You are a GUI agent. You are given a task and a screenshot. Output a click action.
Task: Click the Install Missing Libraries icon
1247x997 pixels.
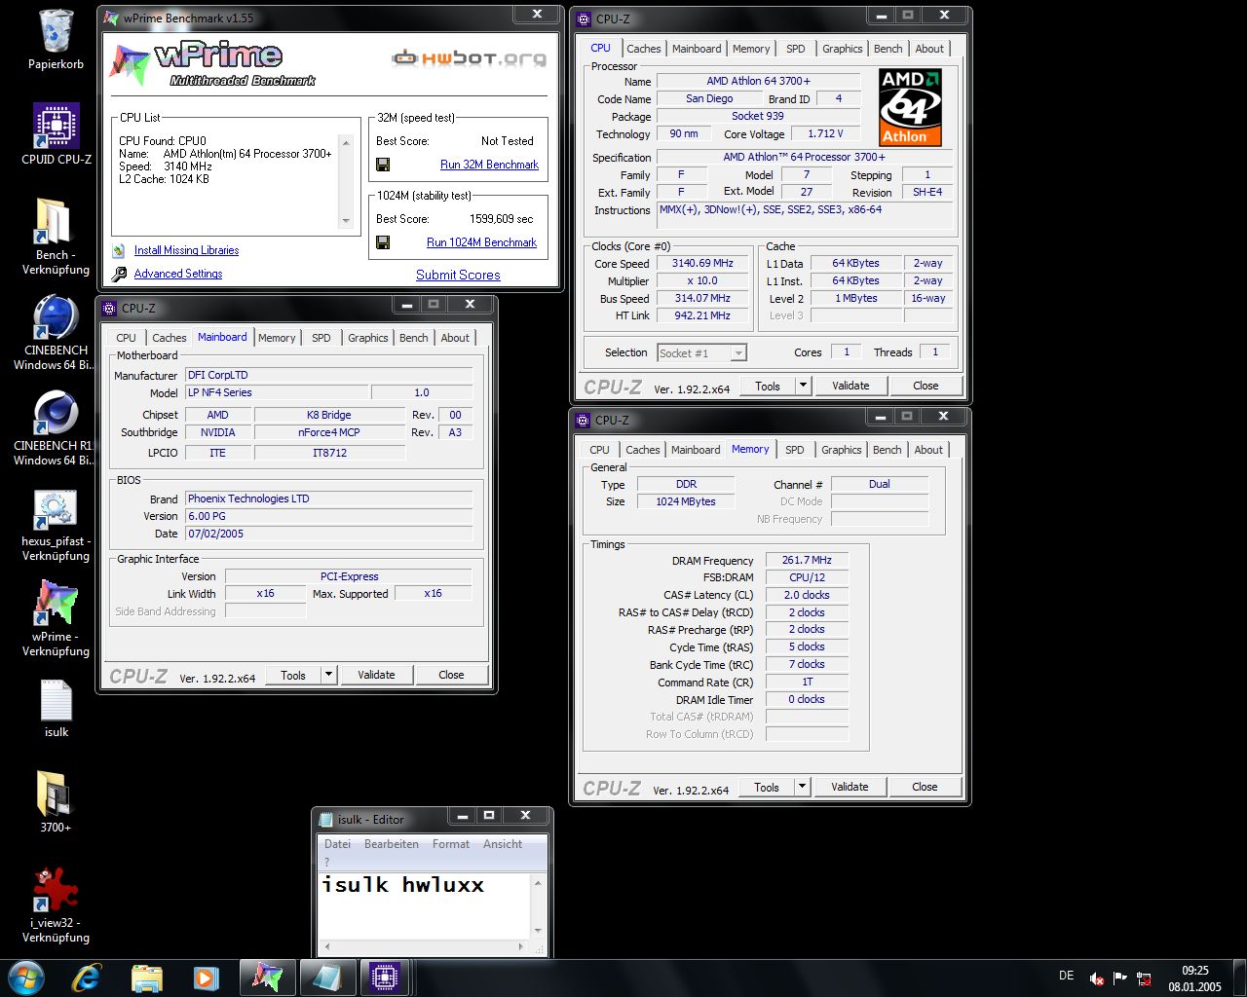[119, 251]
